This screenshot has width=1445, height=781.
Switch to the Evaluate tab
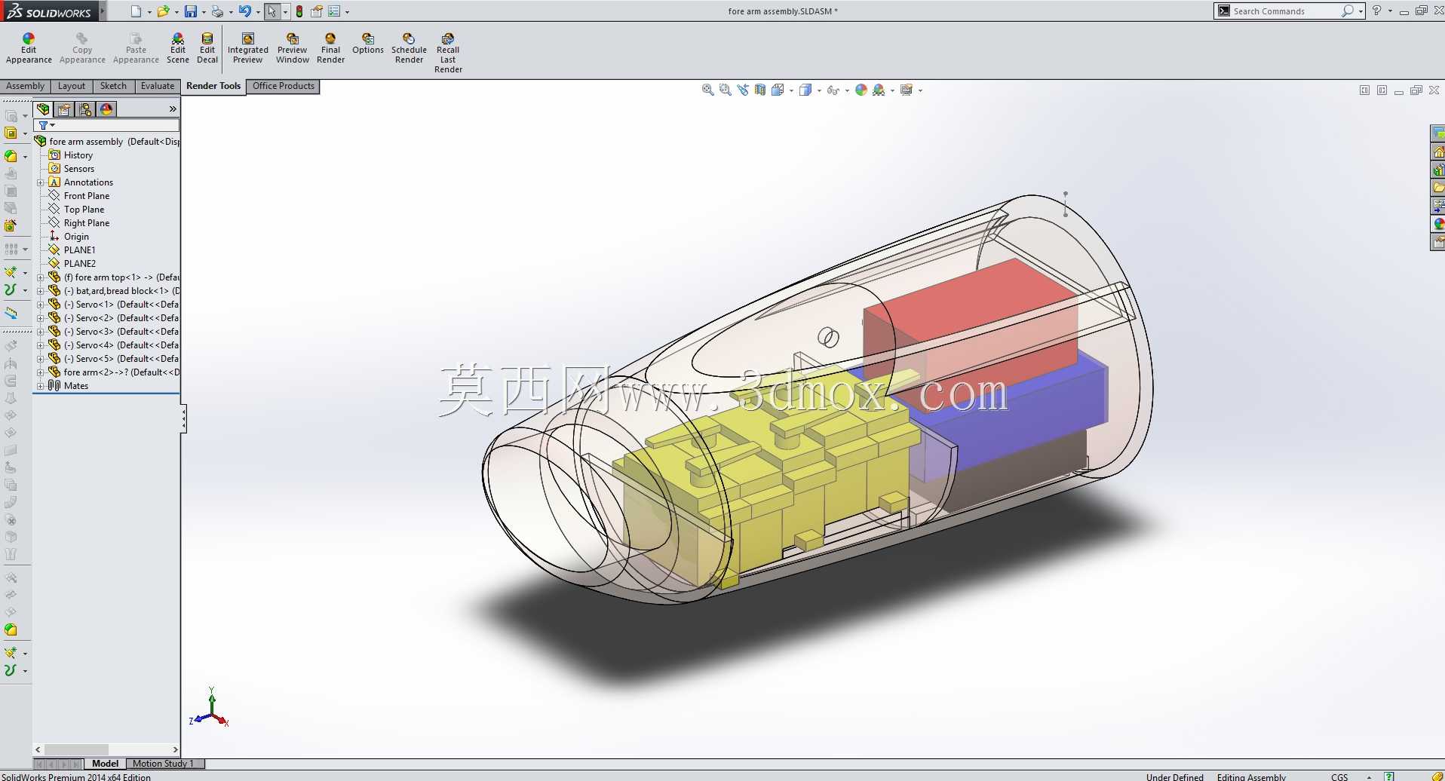coord(158,86)
